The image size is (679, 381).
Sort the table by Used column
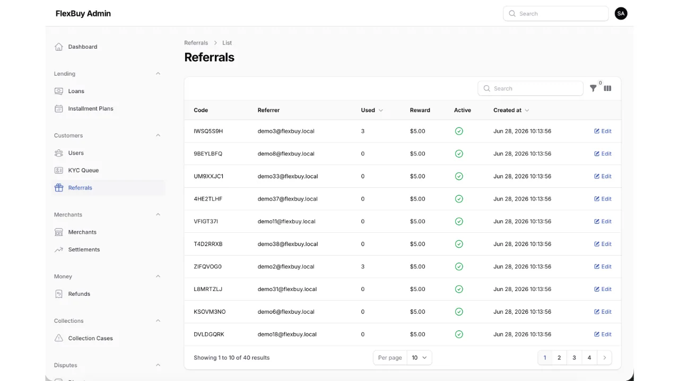372,110
